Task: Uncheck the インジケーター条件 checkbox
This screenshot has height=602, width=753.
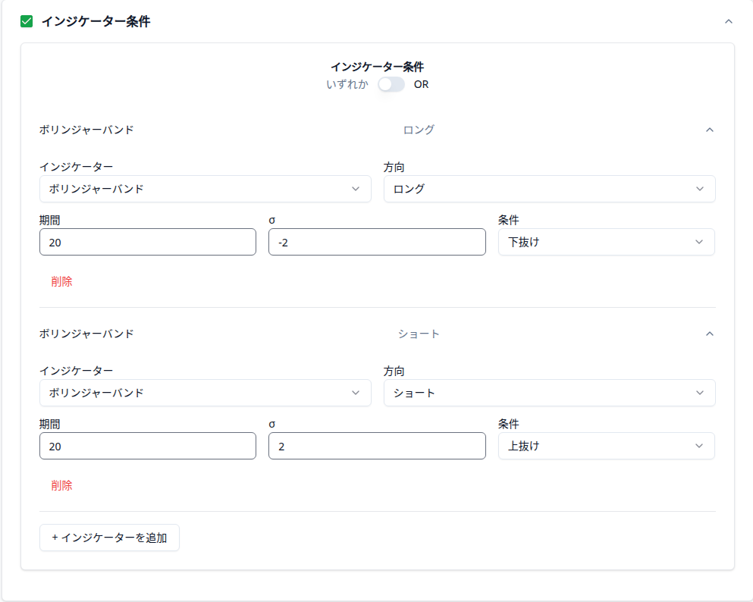Action: tap(27, 21)
